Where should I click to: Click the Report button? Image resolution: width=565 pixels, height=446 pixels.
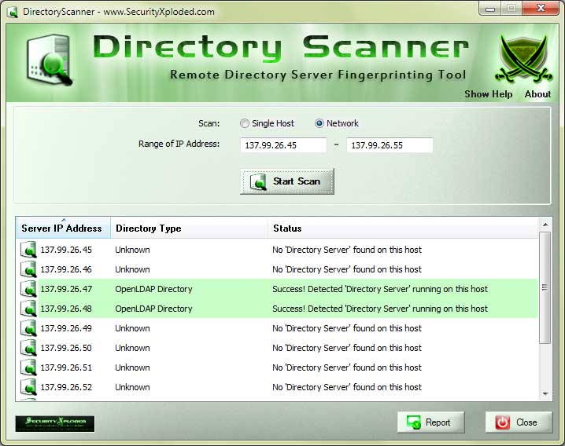click(430, 422)
